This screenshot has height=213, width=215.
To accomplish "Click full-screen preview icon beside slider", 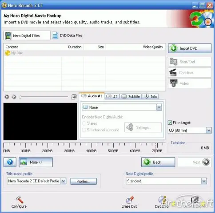I will coord(74,97).
